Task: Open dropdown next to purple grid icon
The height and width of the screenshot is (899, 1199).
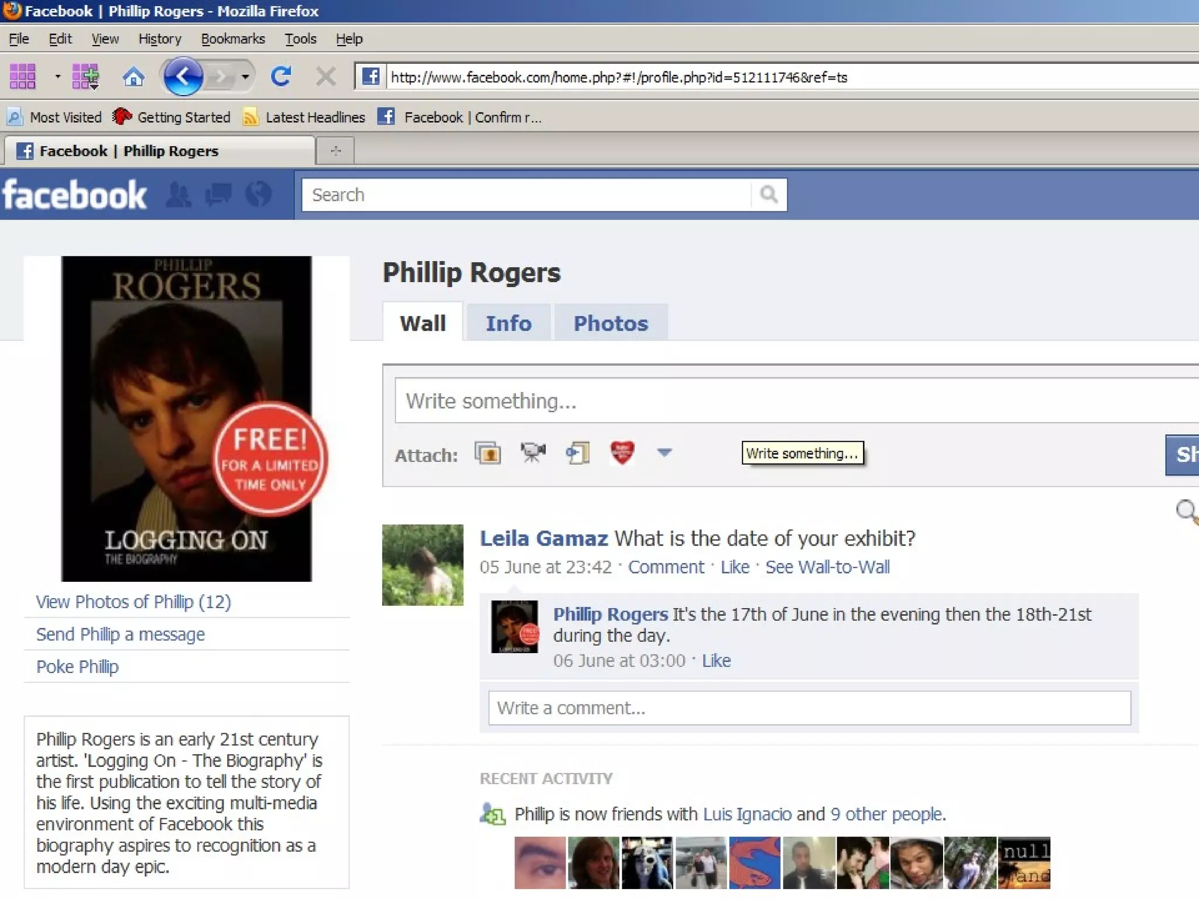Action: click(57, 77)
